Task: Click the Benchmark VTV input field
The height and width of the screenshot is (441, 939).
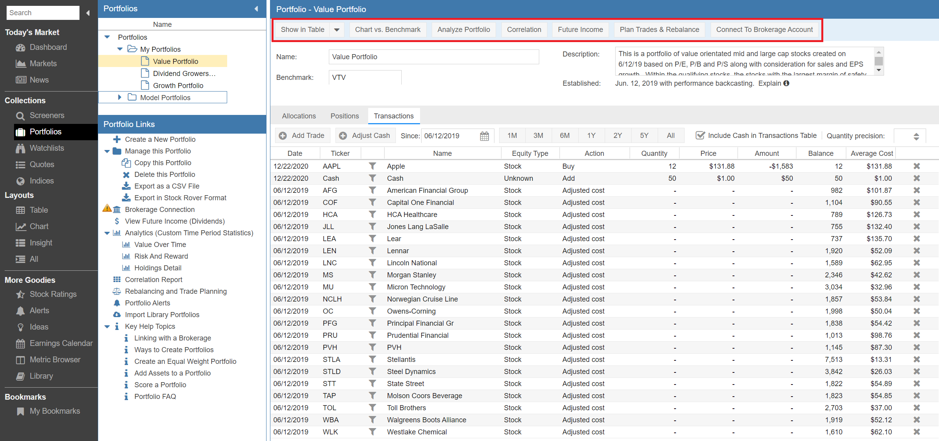Action: coord(365,78)
